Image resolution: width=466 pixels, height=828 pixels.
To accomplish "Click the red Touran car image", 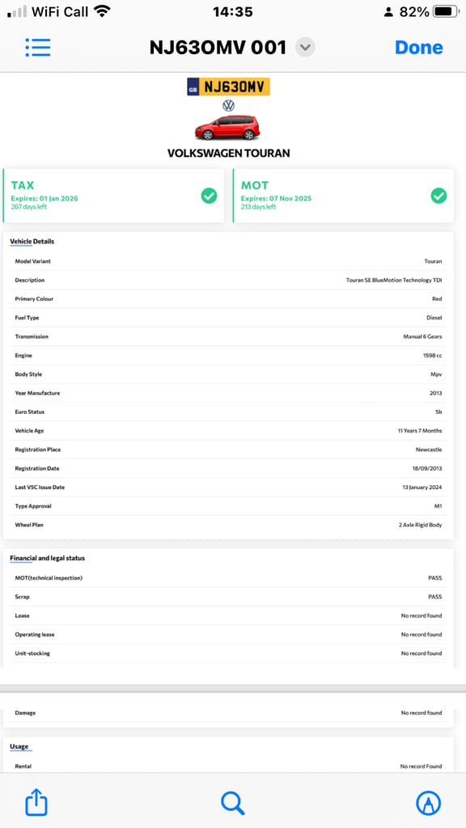I will (x=227, y=128).
